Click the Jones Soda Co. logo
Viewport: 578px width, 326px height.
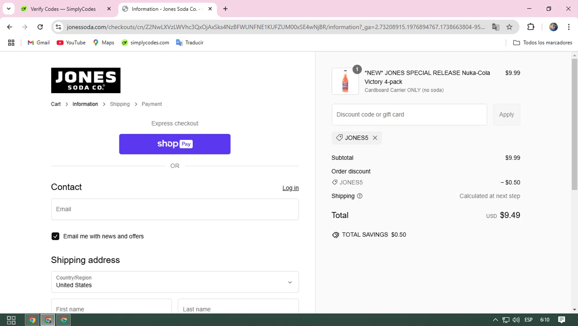click(x=86, y=80)
